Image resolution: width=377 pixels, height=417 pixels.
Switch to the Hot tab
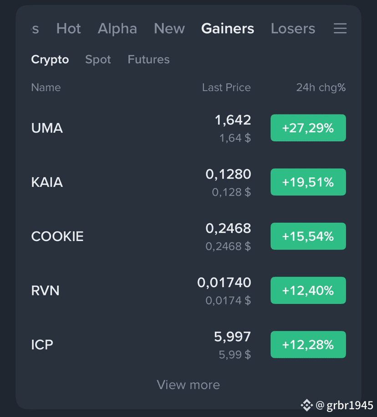click(x=69, y=28)
